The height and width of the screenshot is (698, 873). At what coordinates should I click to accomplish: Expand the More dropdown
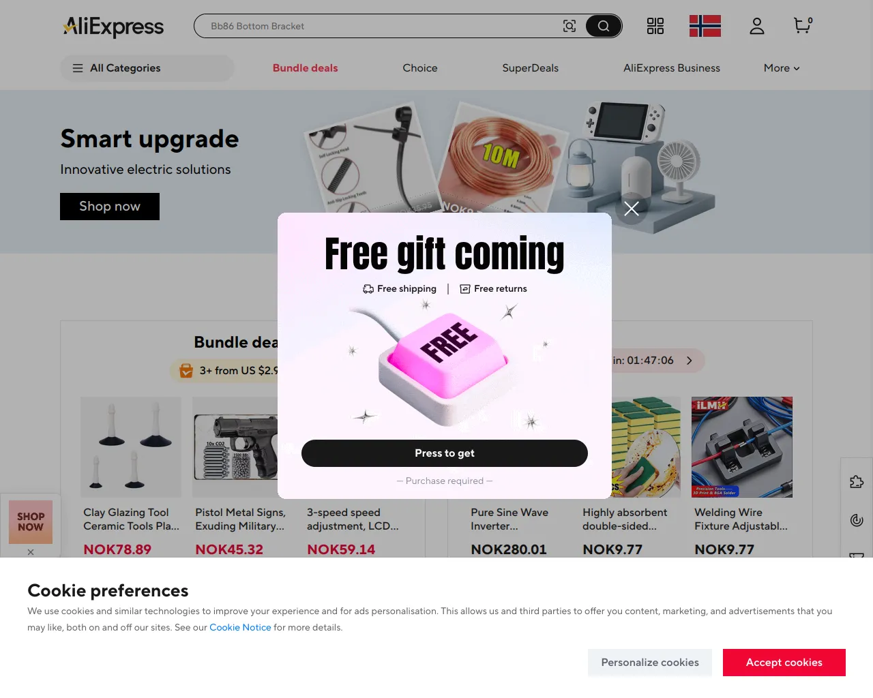[782, 68]
